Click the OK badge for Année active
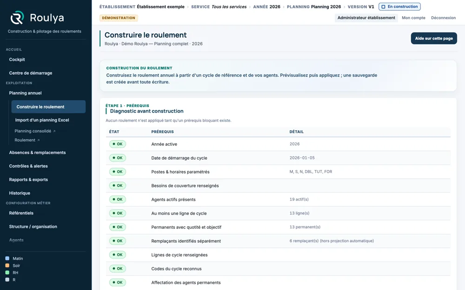 click(118, 144)
